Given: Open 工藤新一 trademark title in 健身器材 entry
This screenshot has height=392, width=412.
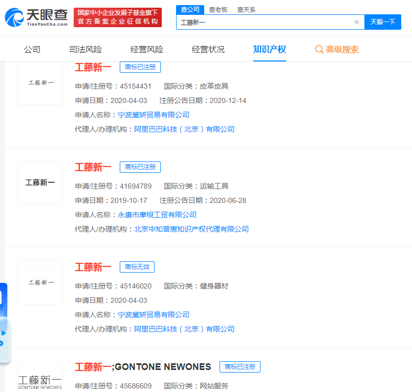Looking at the screenshot, I should [93, 267].
